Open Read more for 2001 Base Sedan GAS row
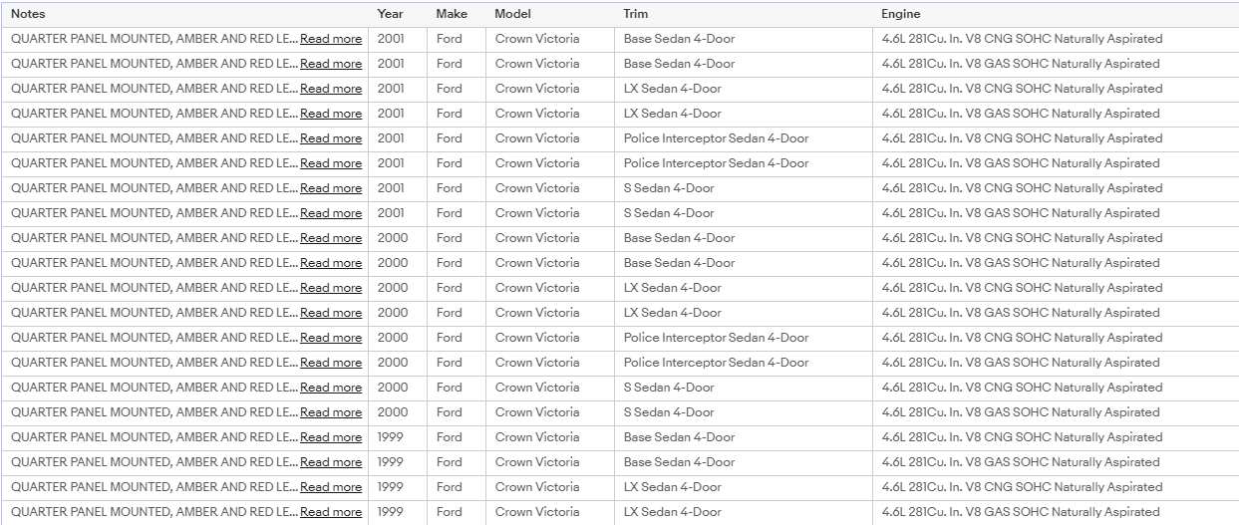1239x525 pixels. point(331,64)
